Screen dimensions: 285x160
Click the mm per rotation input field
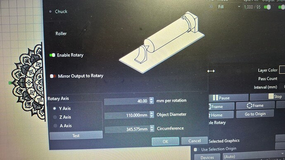(126, 101)
